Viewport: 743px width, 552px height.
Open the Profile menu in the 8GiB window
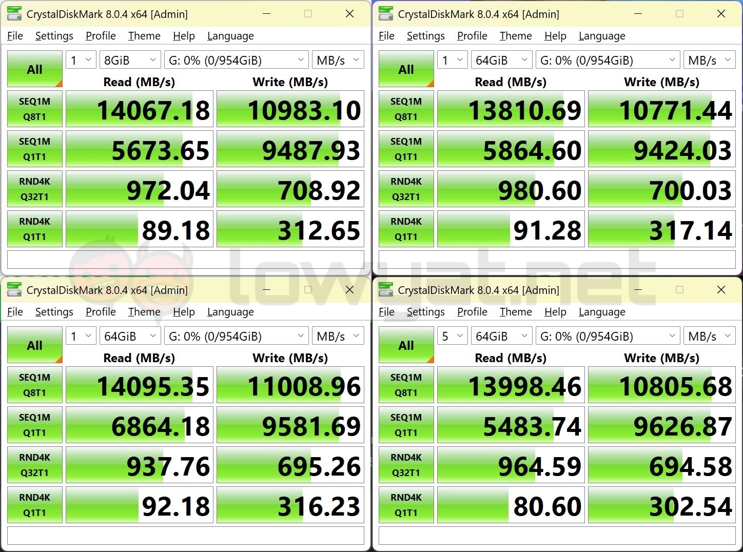[x=101, y=35]
